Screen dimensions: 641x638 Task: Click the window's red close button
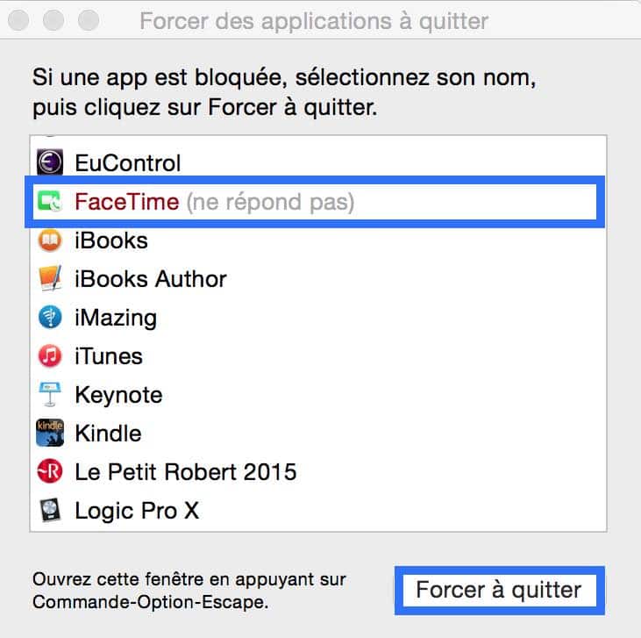(x=18, y=20)
